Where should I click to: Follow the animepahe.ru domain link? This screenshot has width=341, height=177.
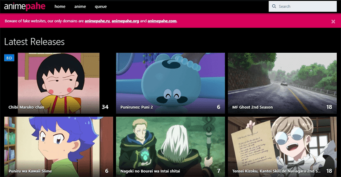tap(97, 21)
